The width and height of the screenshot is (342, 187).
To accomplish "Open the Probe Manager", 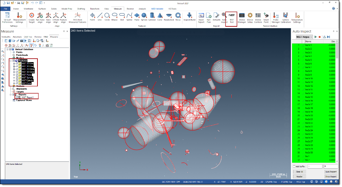I will (x=276, y=18).
